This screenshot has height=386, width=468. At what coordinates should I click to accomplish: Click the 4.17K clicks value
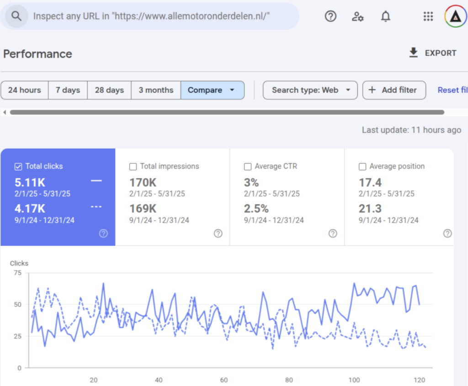pos(30,208)
